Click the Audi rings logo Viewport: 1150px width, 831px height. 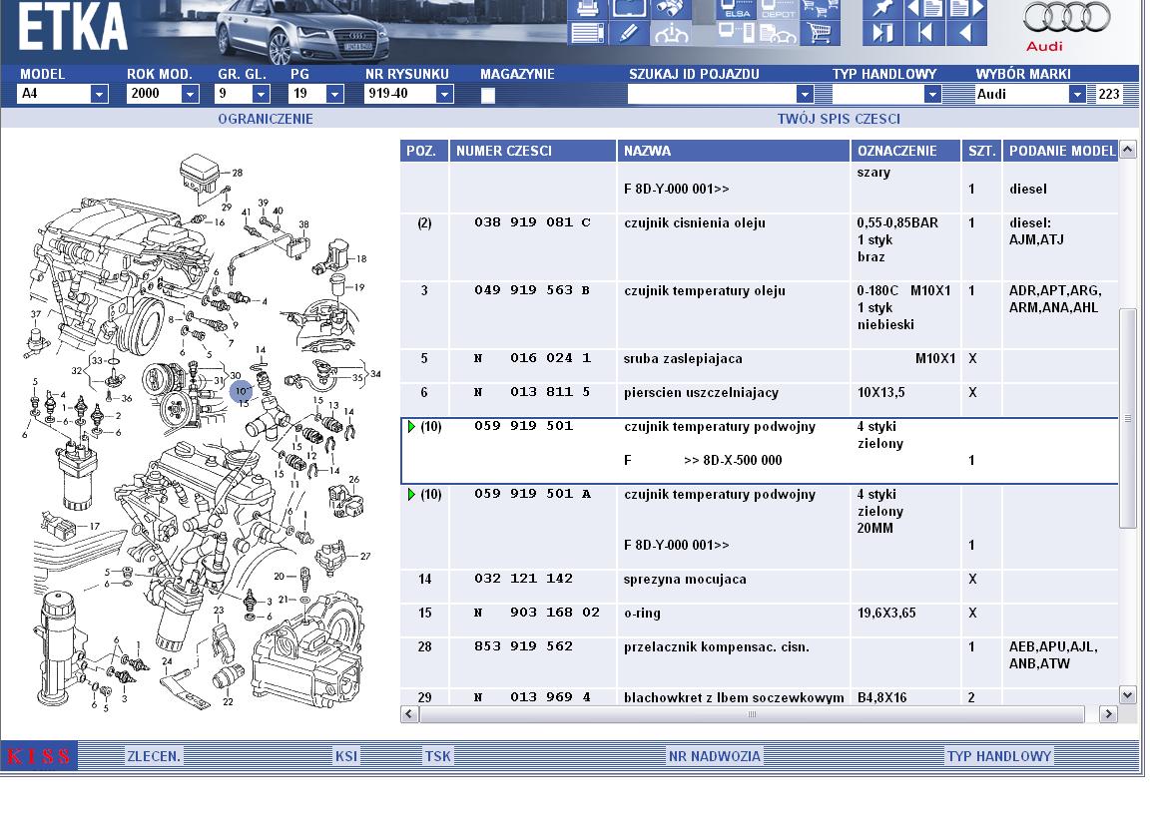[1066, 18]
